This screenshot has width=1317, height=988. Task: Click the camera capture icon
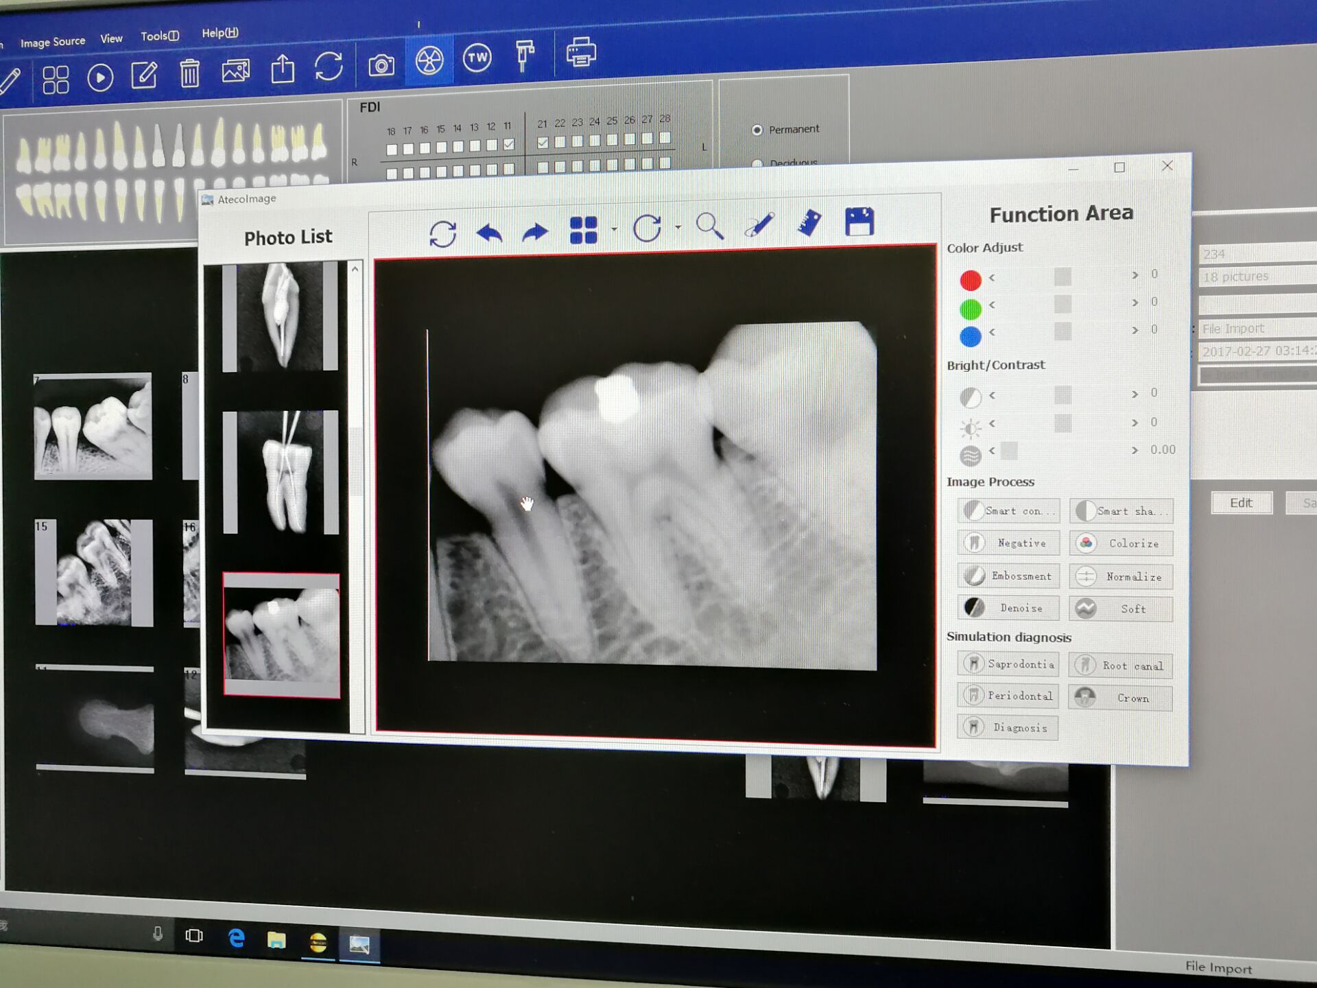coord(381,65)
